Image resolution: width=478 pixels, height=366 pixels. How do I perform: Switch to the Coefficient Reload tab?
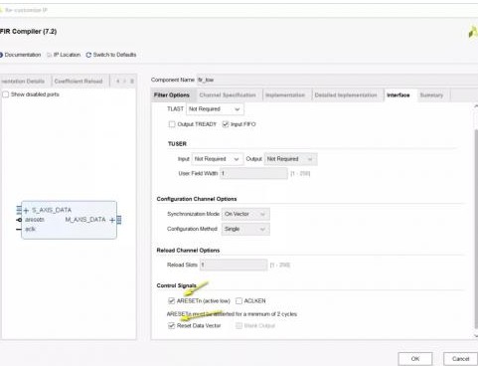[79, 82]
